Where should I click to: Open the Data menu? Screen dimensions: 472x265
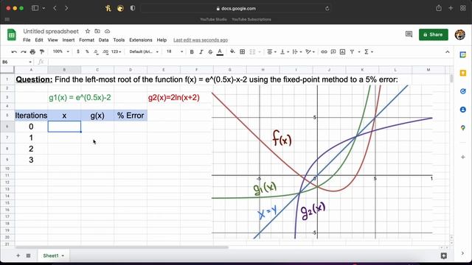click(x=103, y=40)
